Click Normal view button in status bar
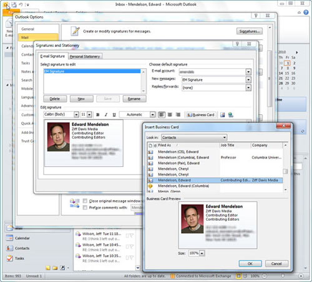This screenshot has height=282, width=312. 238,276
